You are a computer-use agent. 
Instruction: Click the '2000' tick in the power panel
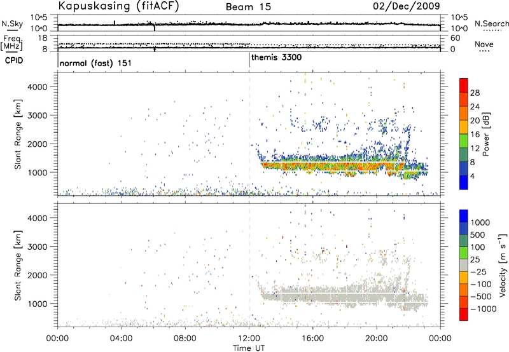38,144
